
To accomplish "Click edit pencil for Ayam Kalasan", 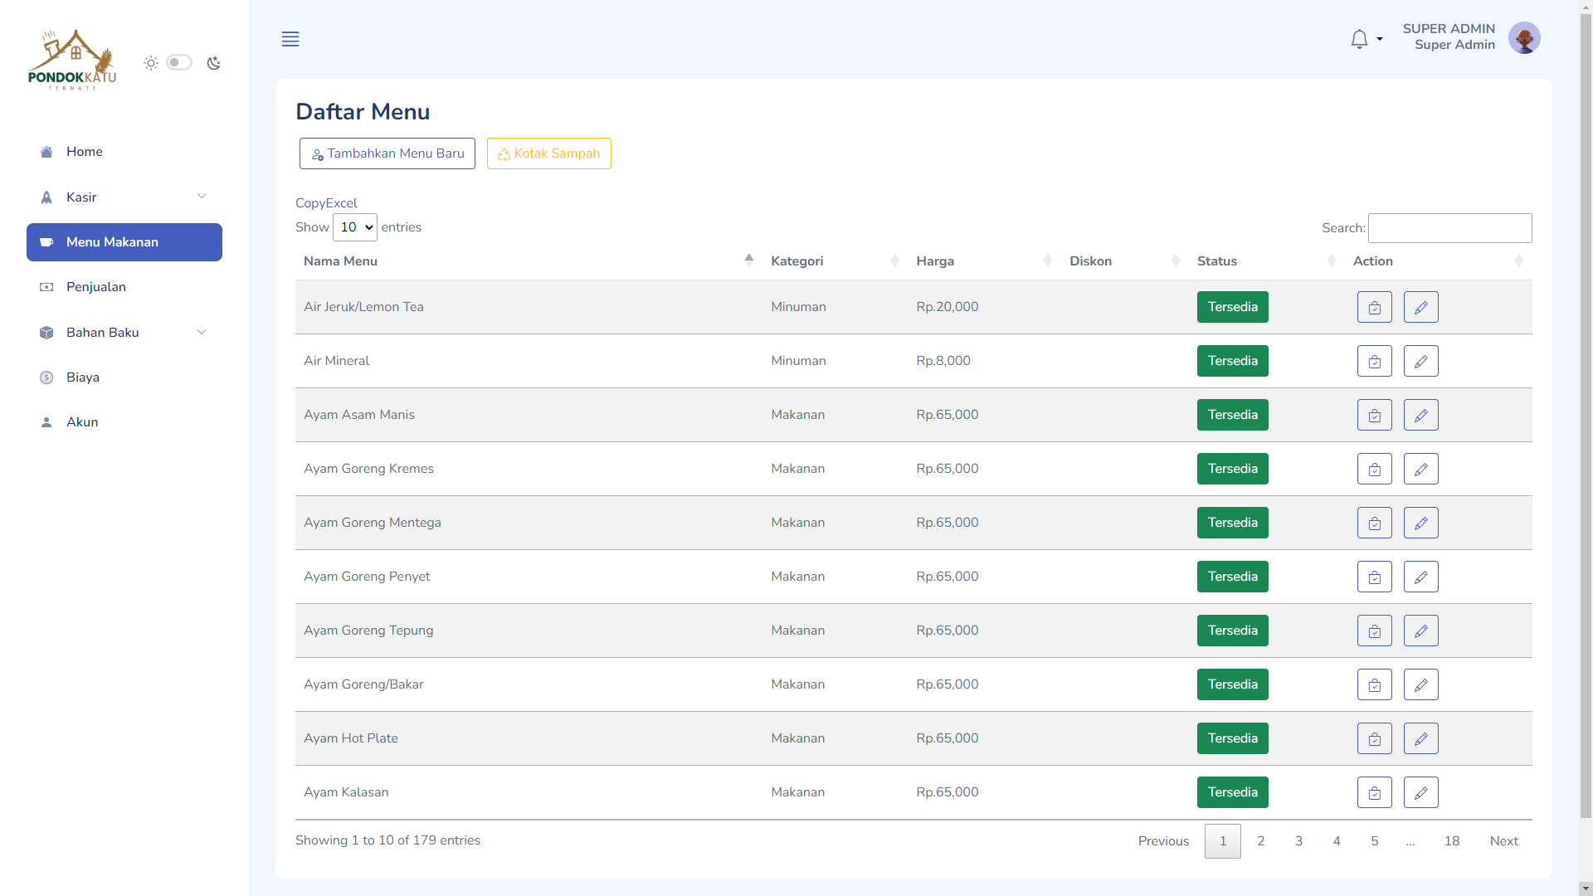I will [x=1420, y=792].
